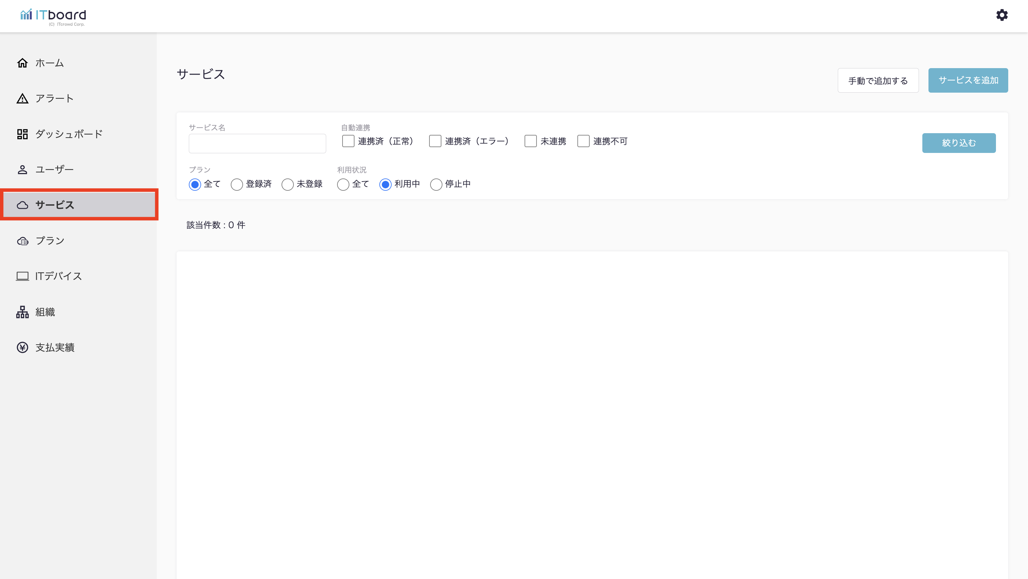The width and height of the screenshot is (1028, 579).
Task: Click the alert triangle icon
Action: pyautogui.click(x=22, y=98)
